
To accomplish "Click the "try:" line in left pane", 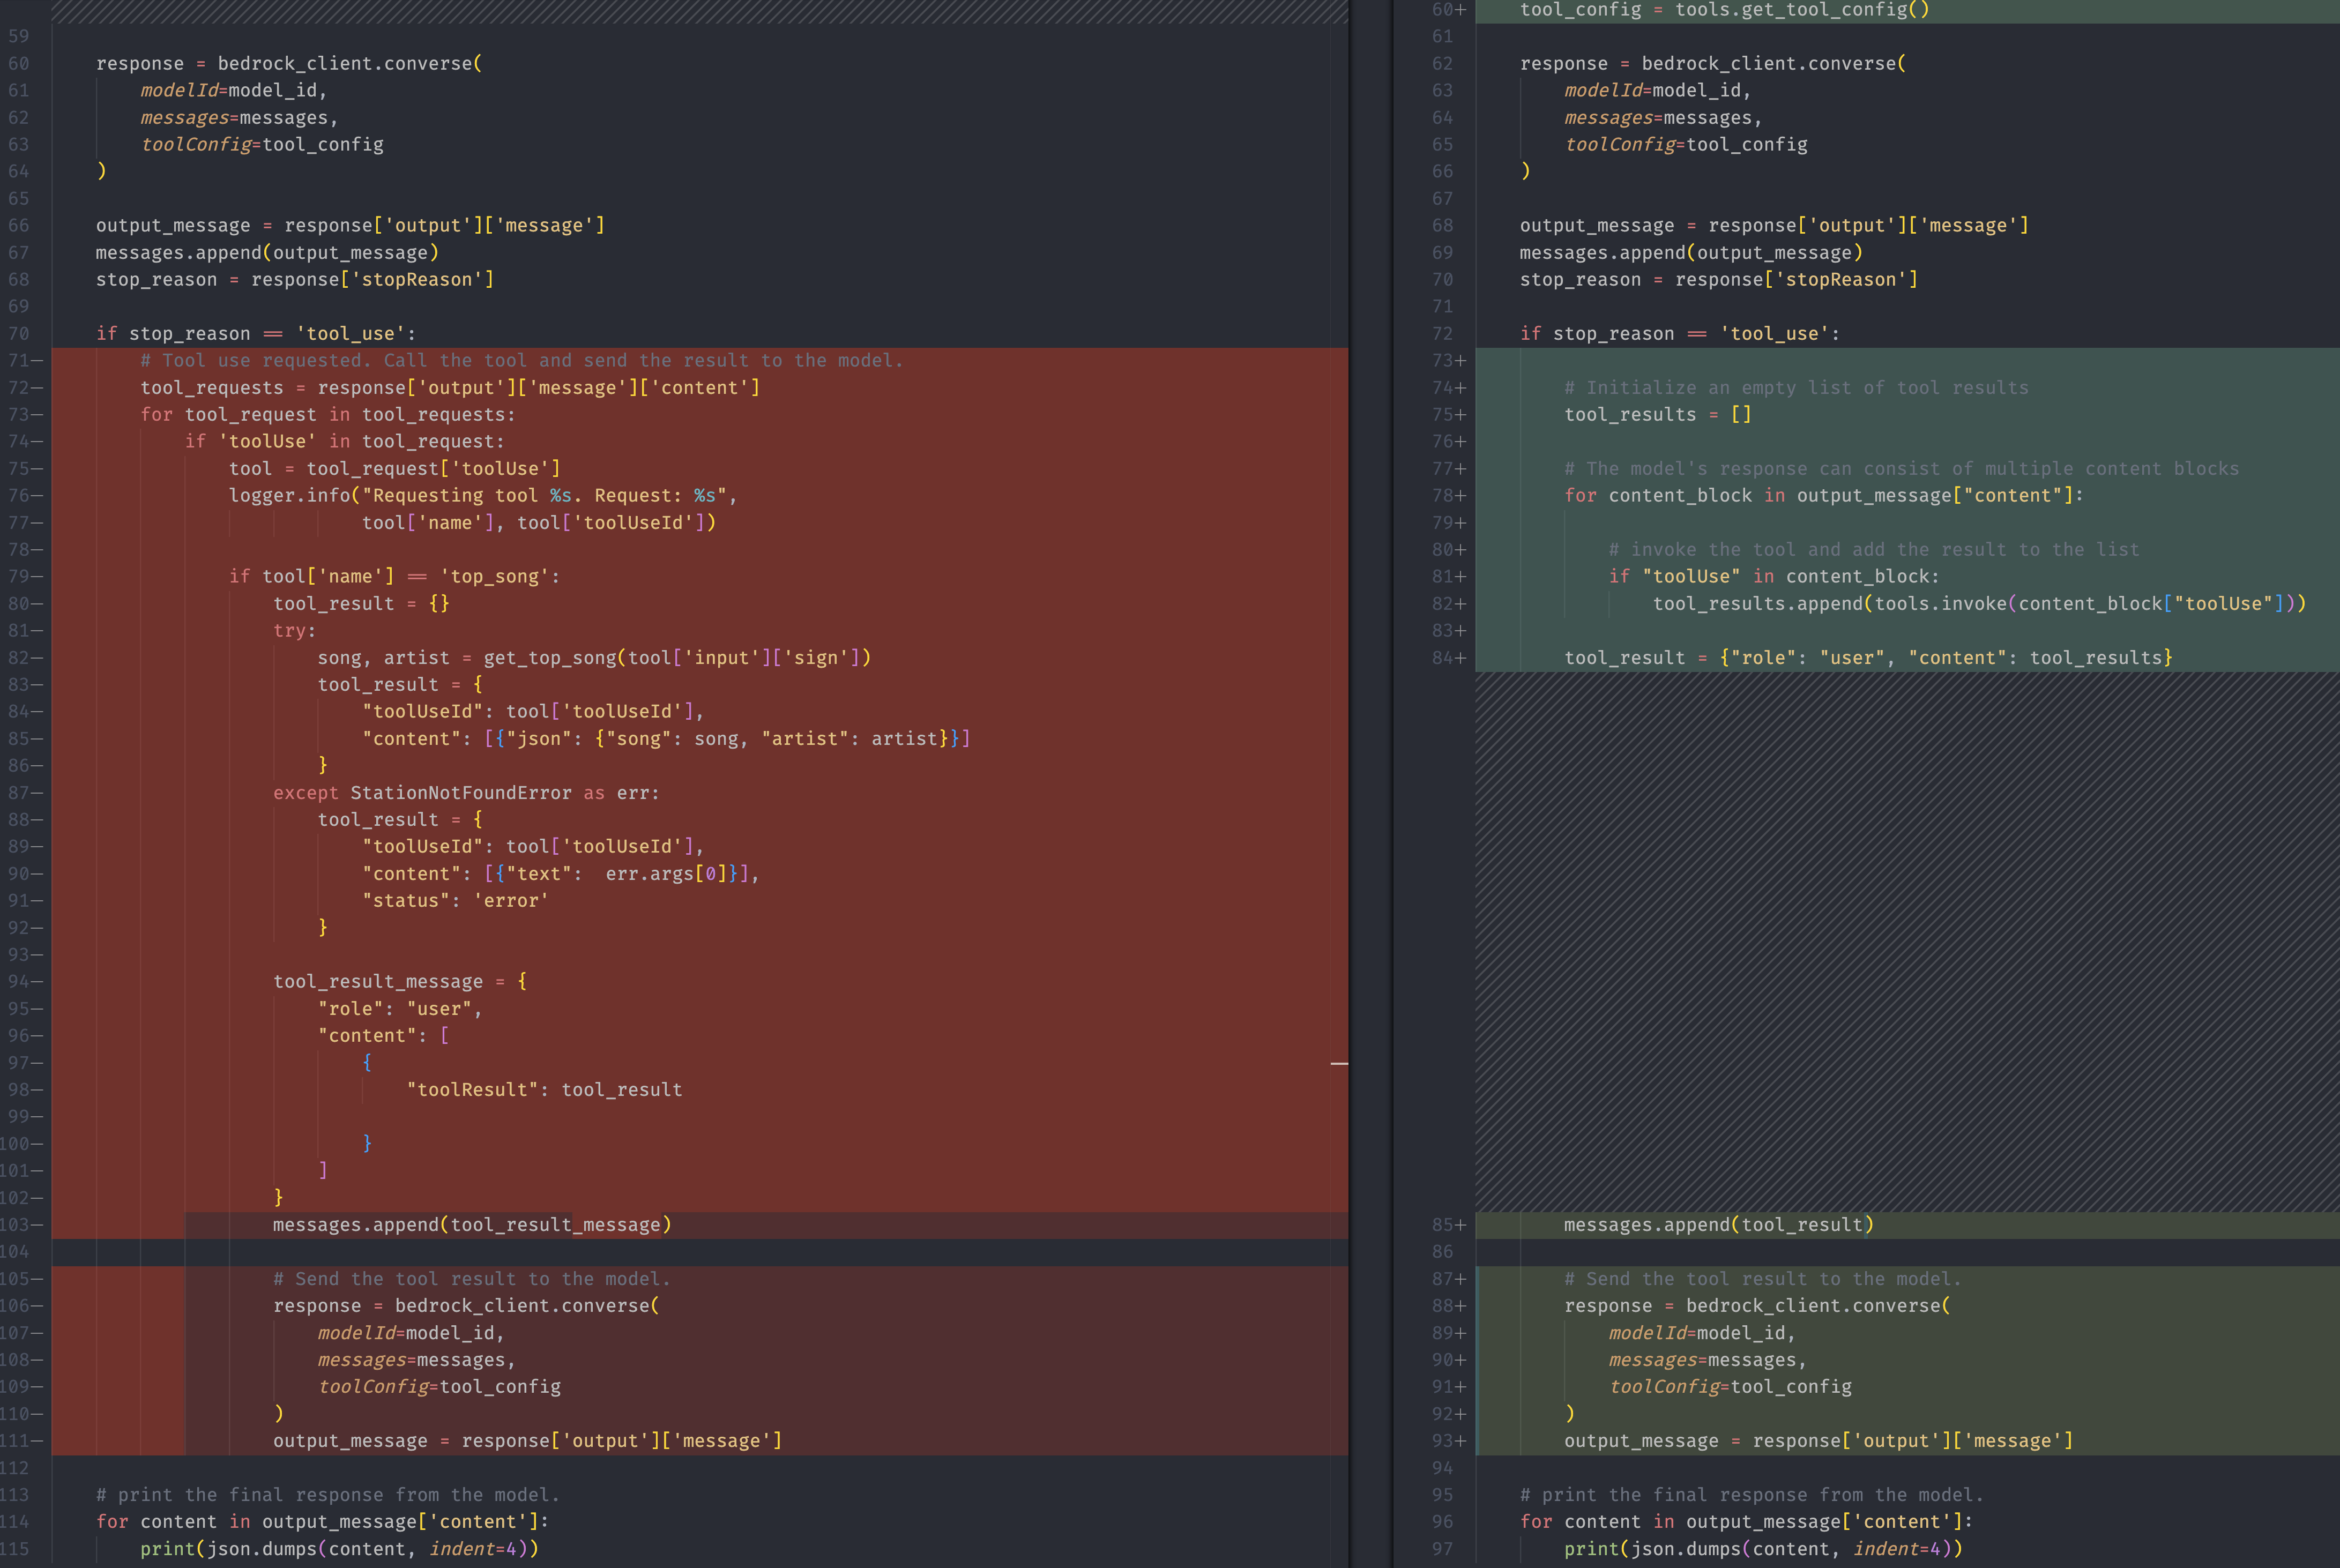I will pyautogui.click(x=295, y=631).
